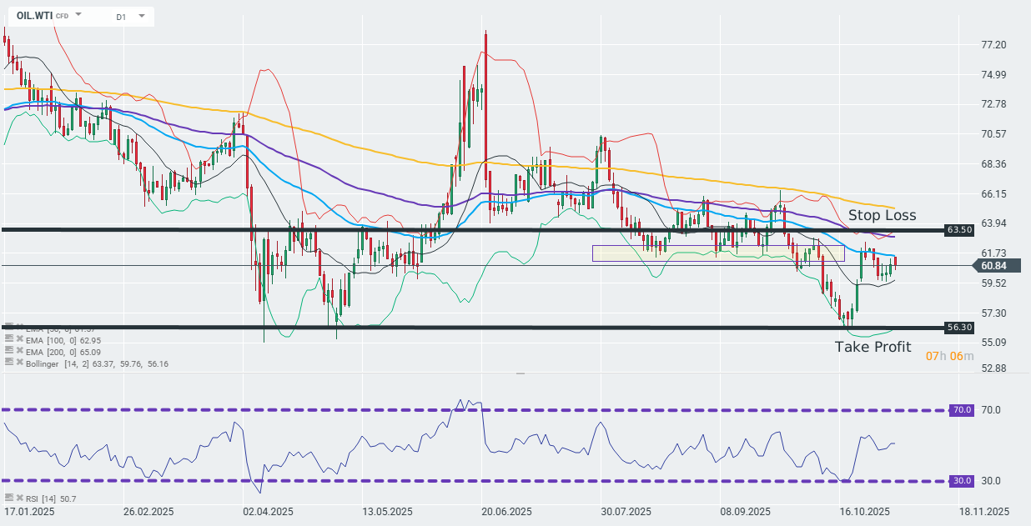This screenshot has width=1031, height=526.
Task: Remove the Bollinger indicator with its X icon
Action: [x=20, y=363]
